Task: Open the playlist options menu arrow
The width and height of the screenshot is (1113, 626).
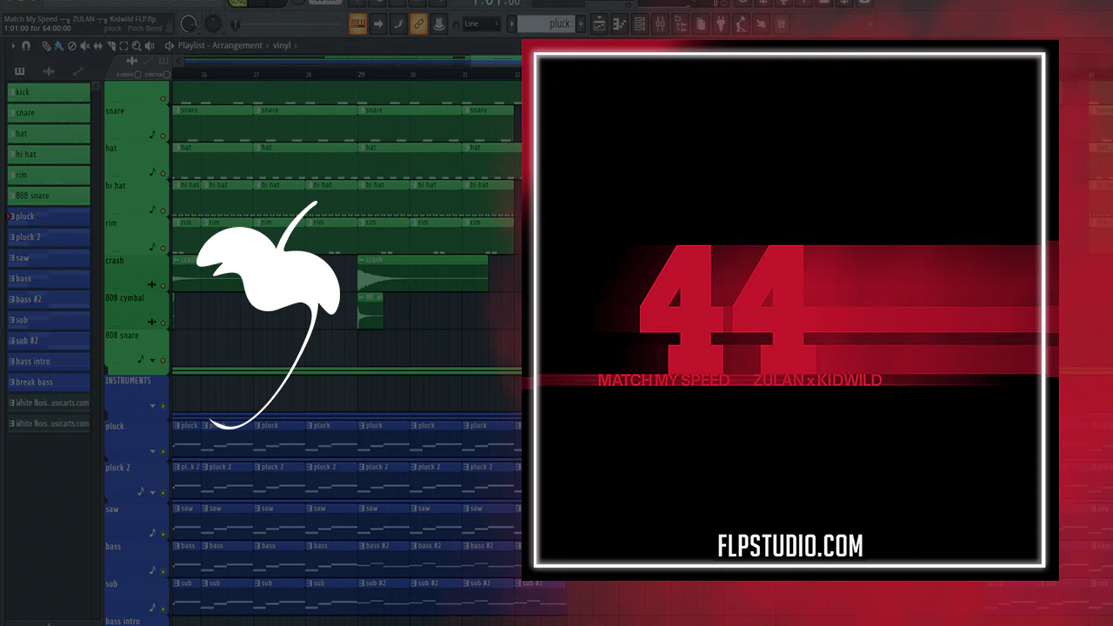Action: pyautogui.click(x=13, y=45)
